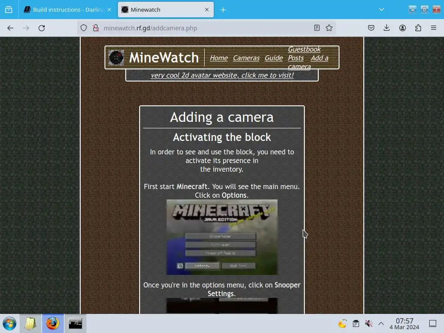Unmute the volume tray icon

(369, 323)
